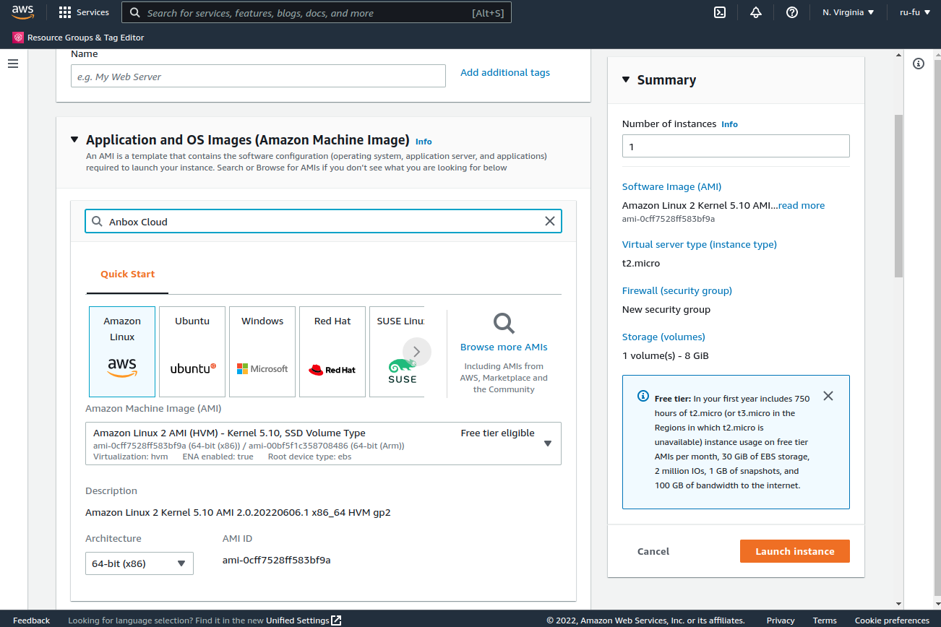Open Info link beside Amazon Machine Image heading
This screenshot has height=627, width=941.
pos(424,142)
